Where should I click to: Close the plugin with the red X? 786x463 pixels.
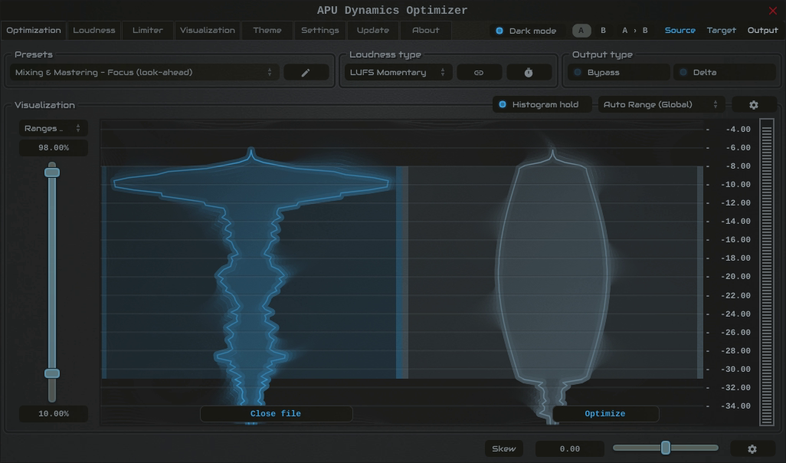(x=772, y=11)
